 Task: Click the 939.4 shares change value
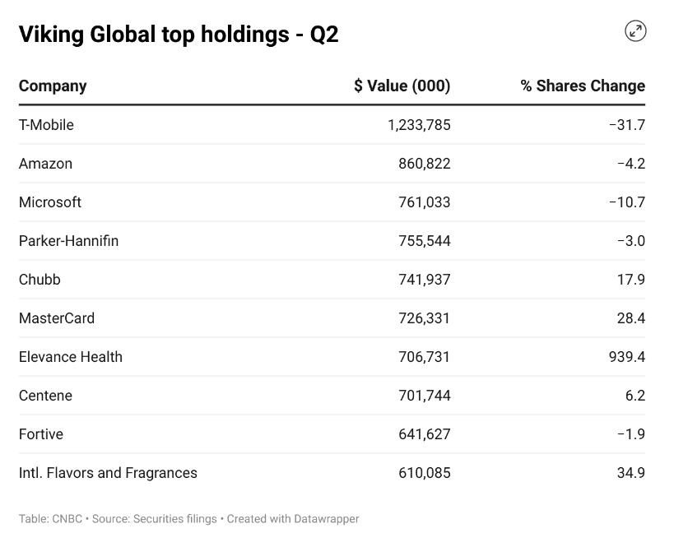click(x=627, y=357)
